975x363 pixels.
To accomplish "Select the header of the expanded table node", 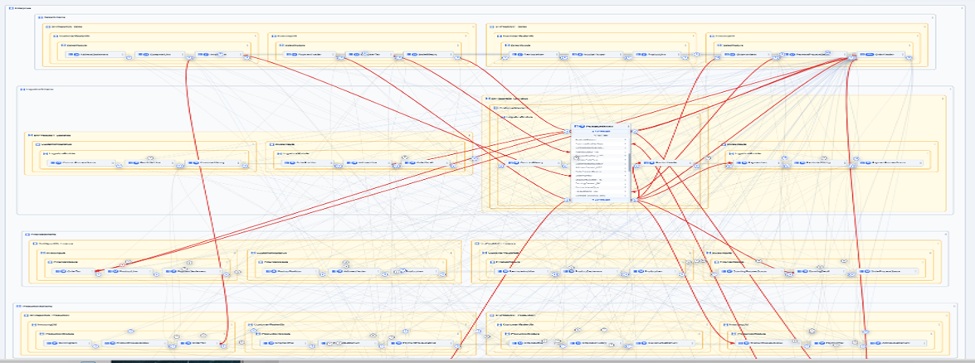I will click(x=601, y=126).
